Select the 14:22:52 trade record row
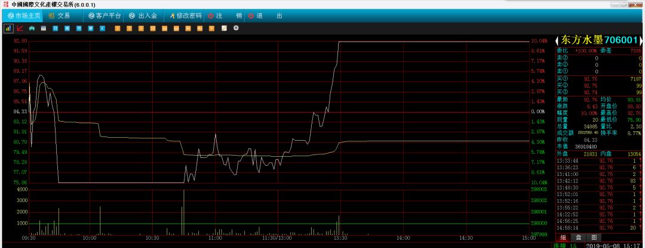This screenshot has width=645, height=248. coord(599,215)
